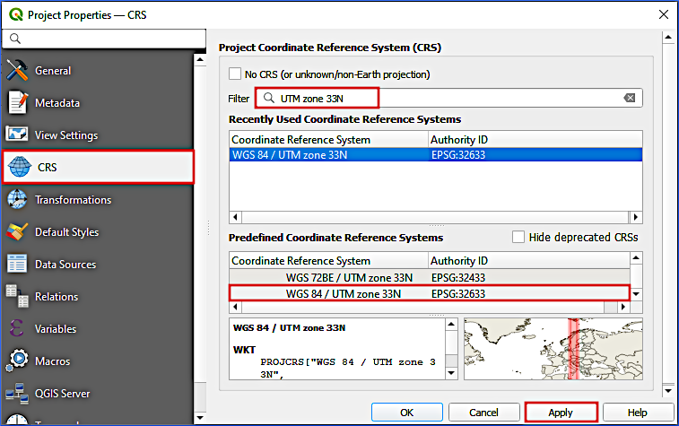Sort recent list by Authority ID header

pyautogui.click(x=535, y=139)
